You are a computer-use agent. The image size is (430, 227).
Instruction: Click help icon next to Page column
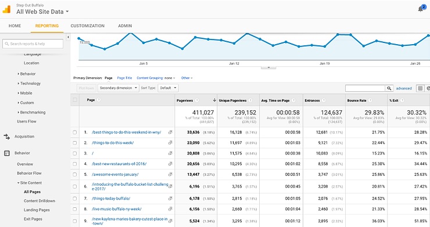click(99, 100)
